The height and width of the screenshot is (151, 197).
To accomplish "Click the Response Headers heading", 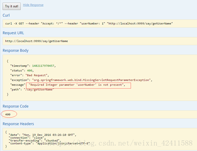I will point(18,124).
